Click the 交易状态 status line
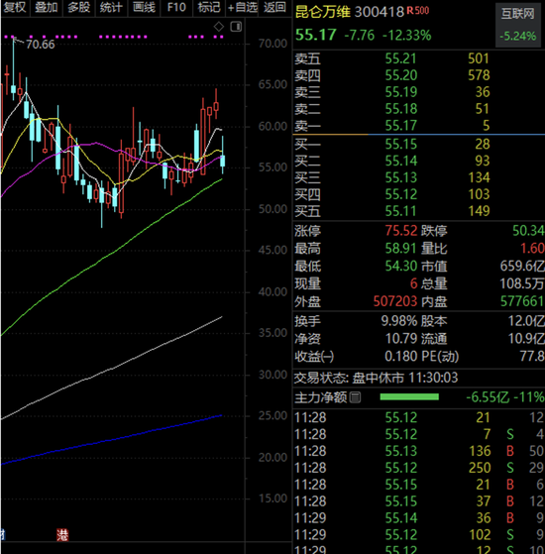This screenshot has height=554, width=545. tap(377, 378)
